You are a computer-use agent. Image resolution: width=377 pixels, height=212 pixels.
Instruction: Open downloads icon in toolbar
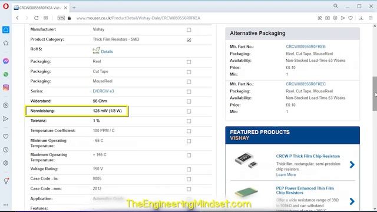pyautogui.click(x=361, y=18)
